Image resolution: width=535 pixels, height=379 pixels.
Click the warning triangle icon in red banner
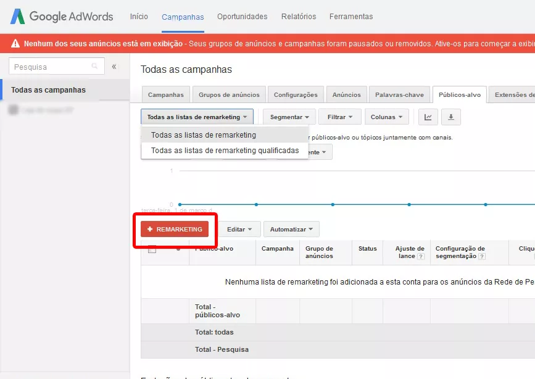(15, 43)
